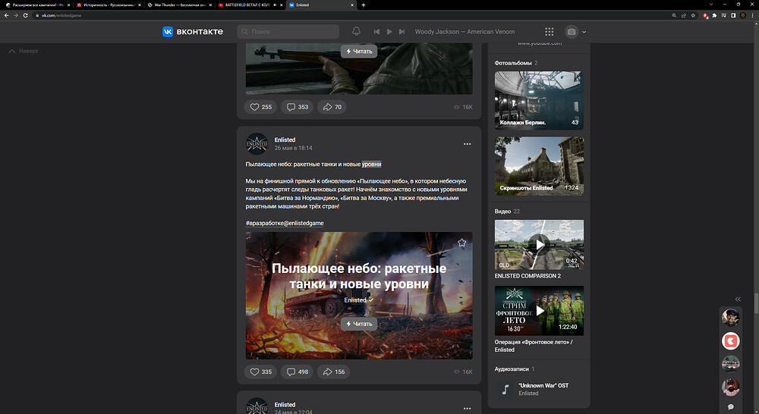This screenshot has height=414, width=759.
Task: Read the Пылающее небо article via Читать
Action: [x=359, y=324]
